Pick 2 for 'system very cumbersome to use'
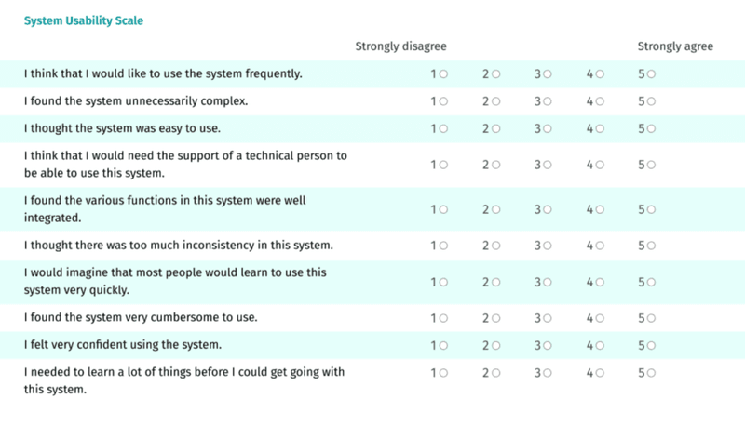This screenshot has height=425, width=745. [x=495, y=318]
